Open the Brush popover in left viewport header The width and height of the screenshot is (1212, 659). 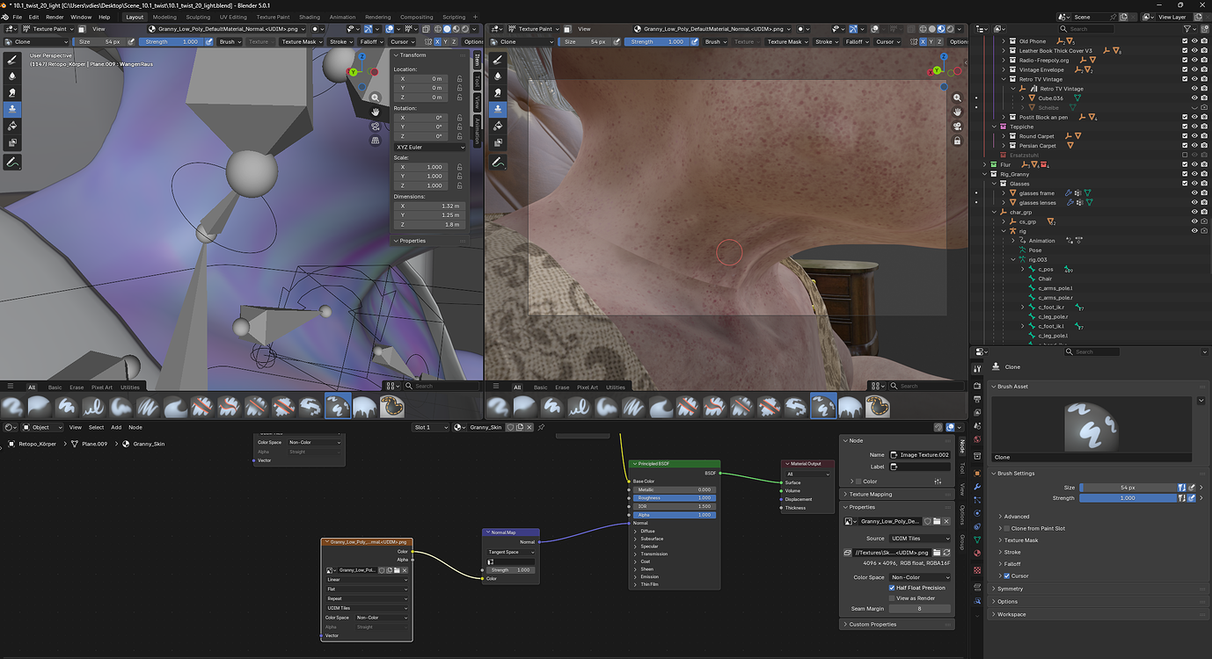(230, 41)
